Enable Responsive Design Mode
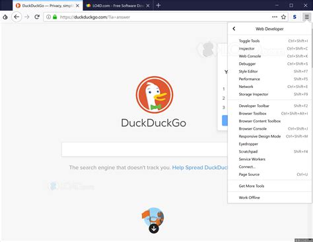This screenshot has width=313, height=242. [x=269, y=136]
